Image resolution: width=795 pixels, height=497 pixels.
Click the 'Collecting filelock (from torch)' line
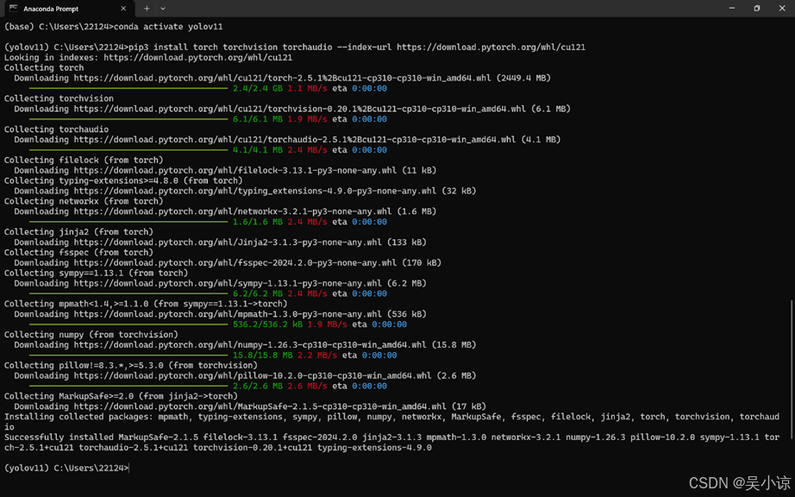coord(84,160)
